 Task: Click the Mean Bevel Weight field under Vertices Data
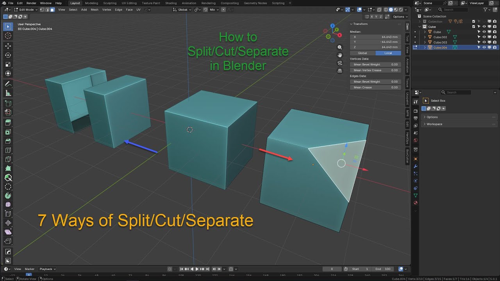[375, 64]
